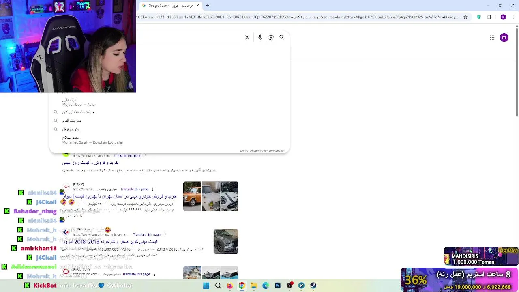Open the Chrome three-dot menu
Viewport: 519px width, 292px height.
tap(513, 17)
